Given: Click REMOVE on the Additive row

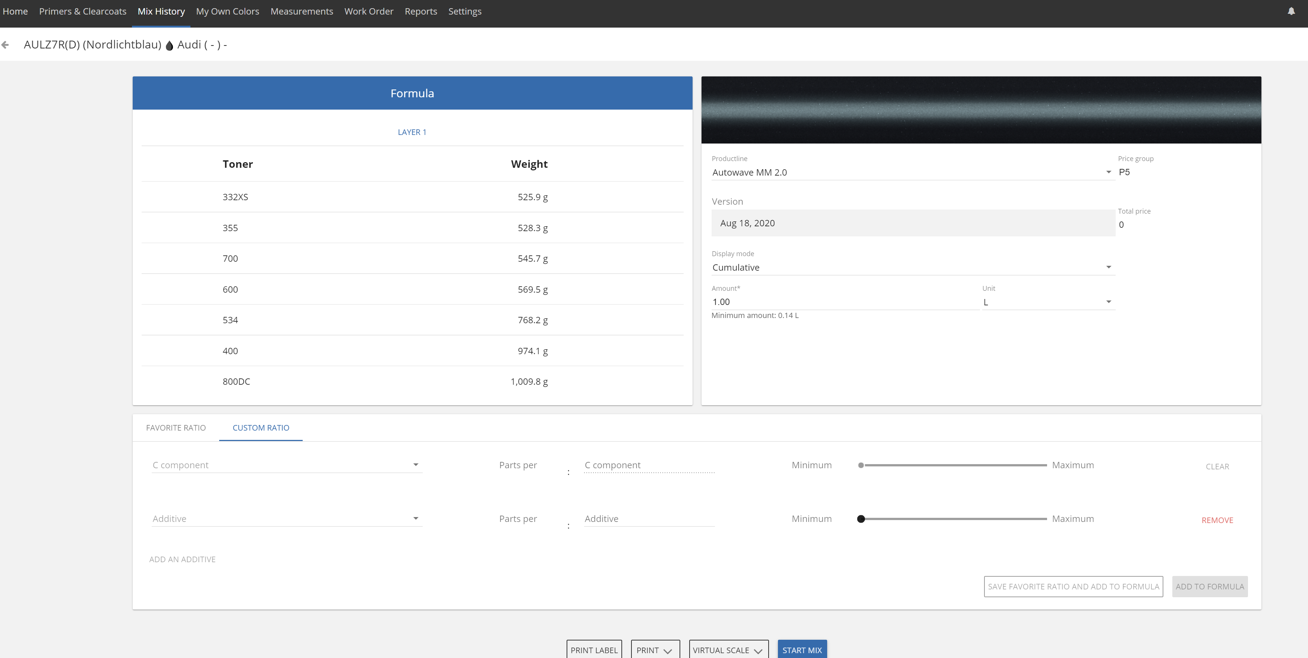Looking at the screenshot, I should point(1217,520).
